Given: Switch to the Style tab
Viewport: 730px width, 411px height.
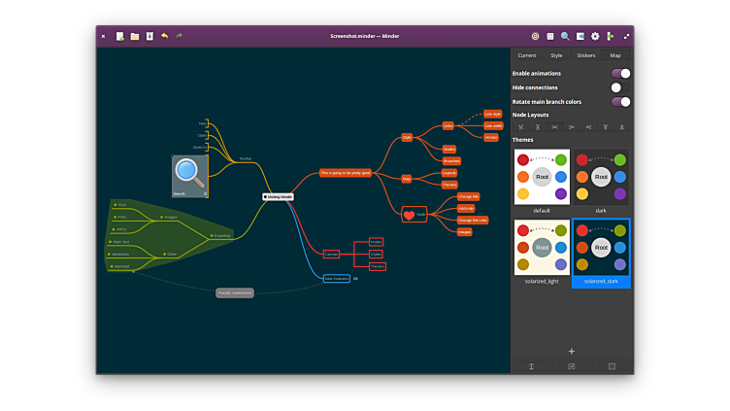Looking at the screenshot, I should coord(556,55).
